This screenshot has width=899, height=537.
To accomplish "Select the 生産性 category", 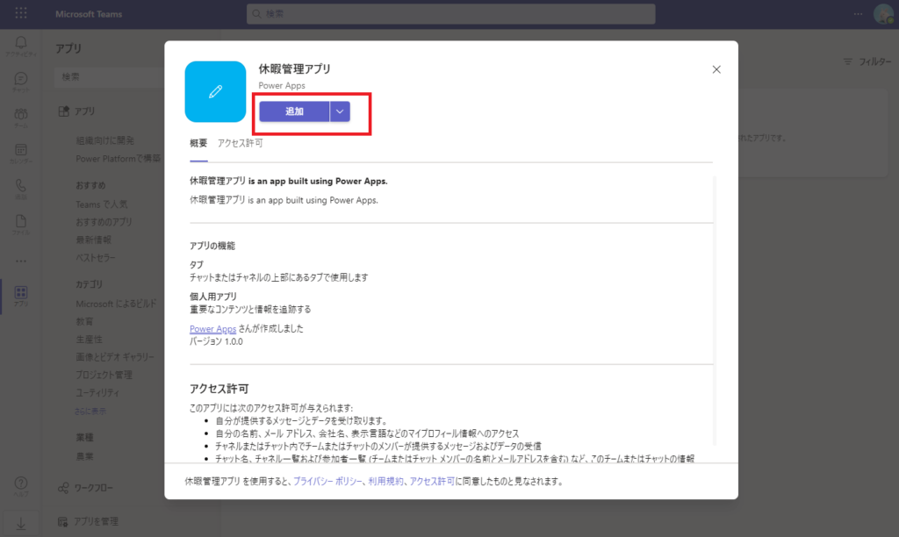I will [89, 340].
